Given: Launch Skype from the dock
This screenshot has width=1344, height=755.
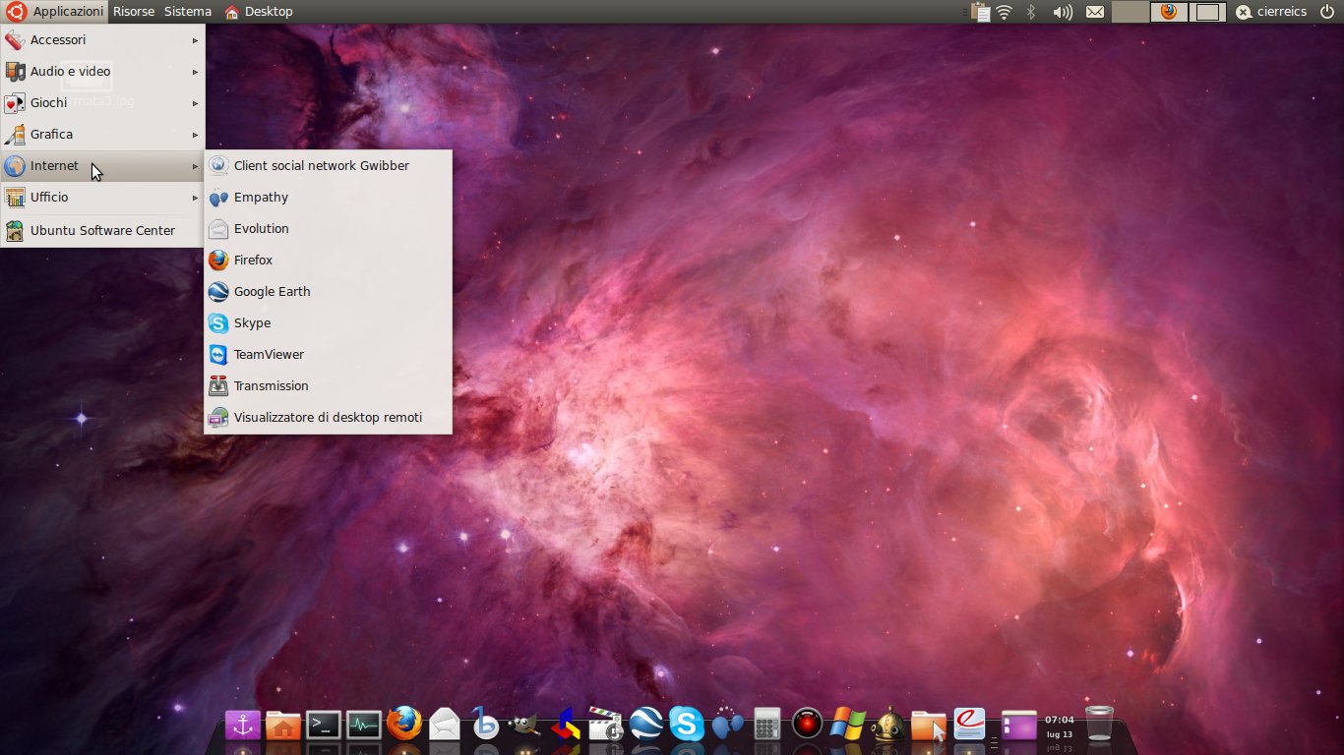Looking at the screenshot, I should 687,725.
